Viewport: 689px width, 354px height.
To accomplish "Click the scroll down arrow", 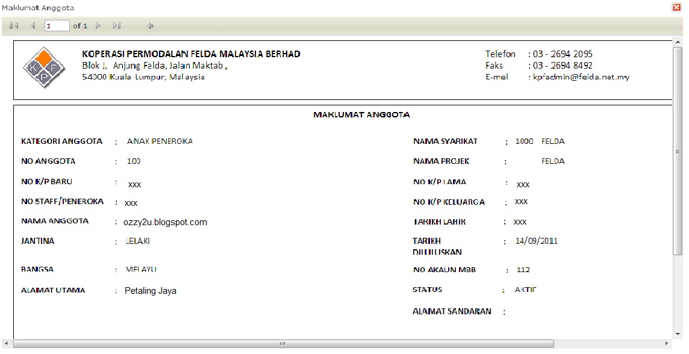I will click(x=677, y=334).
